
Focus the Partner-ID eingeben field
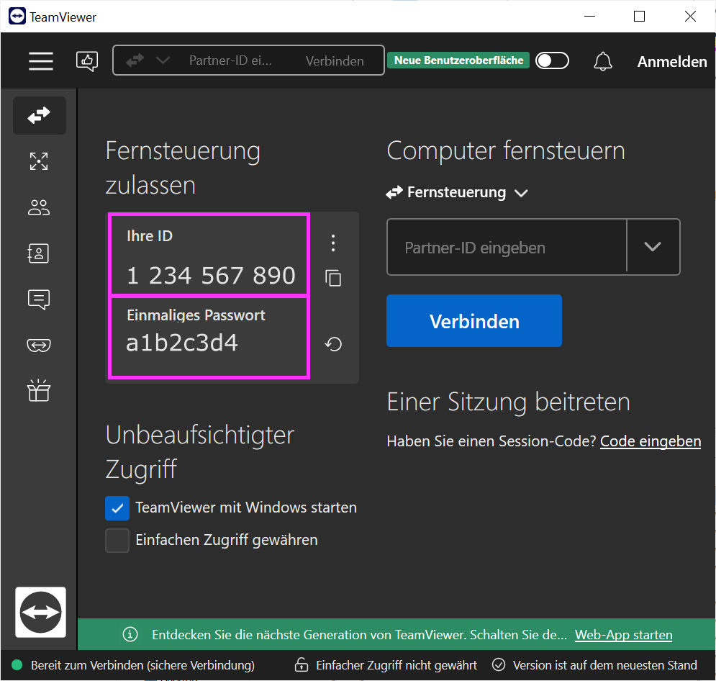[x=507, y=247]
